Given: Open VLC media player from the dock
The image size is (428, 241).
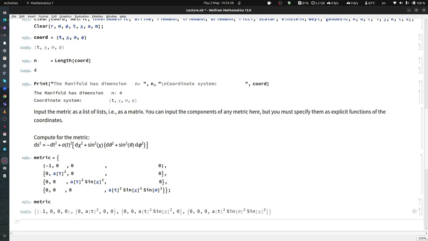Looking at the screenshot, I should (x=5, y=111).
